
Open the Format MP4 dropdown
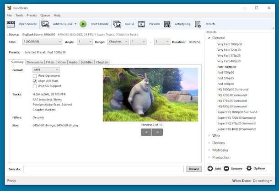point(46,70)
